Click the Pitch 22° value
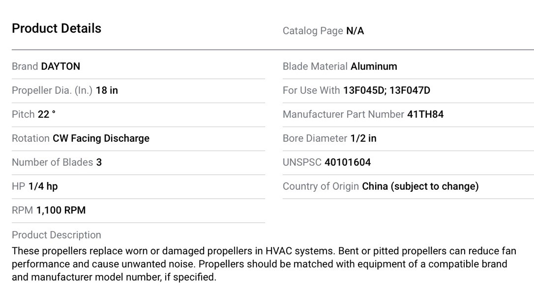This screenshot has width=534, height=286. (x=47, y=114)
